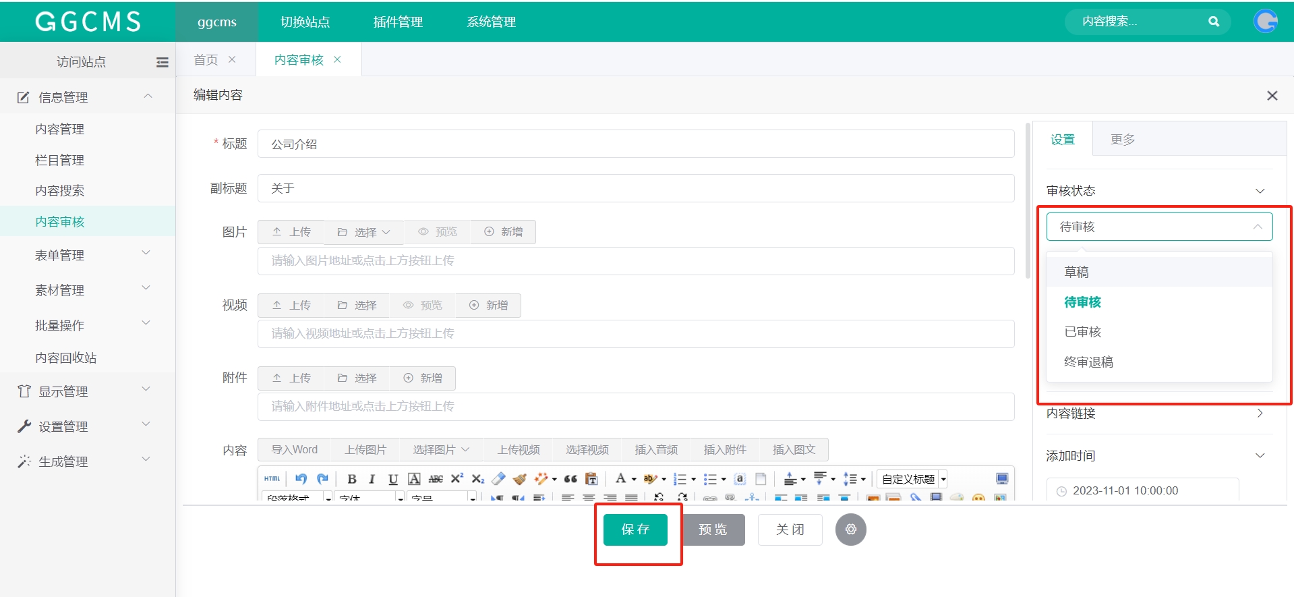The image size is (1294, 597).
Task: Click the italic formatting icon
Action: 372,479
